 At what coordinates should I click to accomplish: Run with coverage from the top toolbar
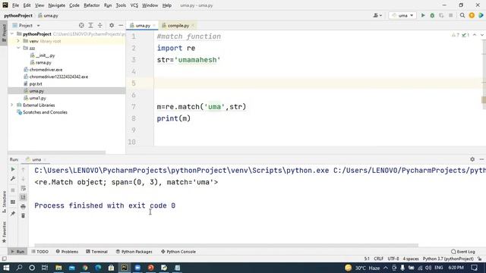coord(441,15)
